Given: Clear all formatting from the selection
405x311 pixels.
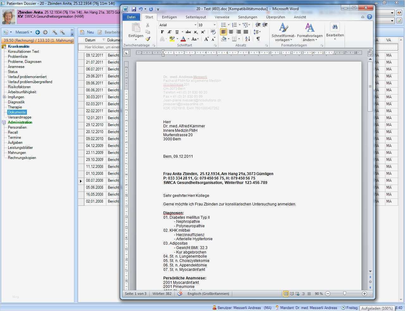Looking at the screenshot, I should tap(213, 32).
